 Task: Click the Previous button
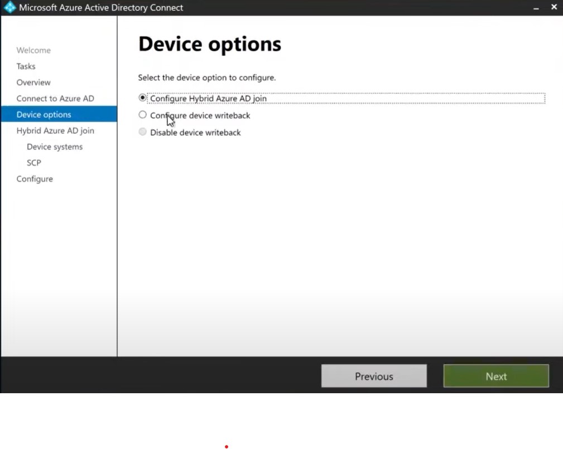374,376
